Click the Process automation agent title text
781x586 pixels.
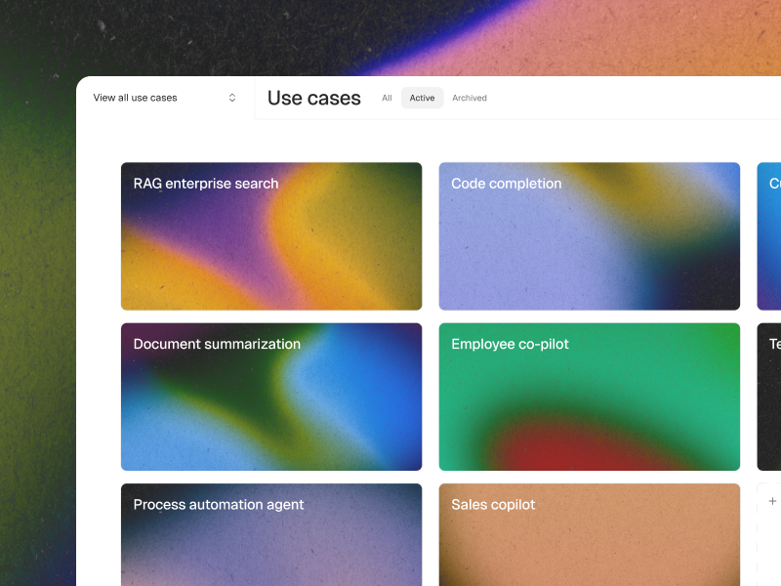pyautogui.click(x=219, y=505)
